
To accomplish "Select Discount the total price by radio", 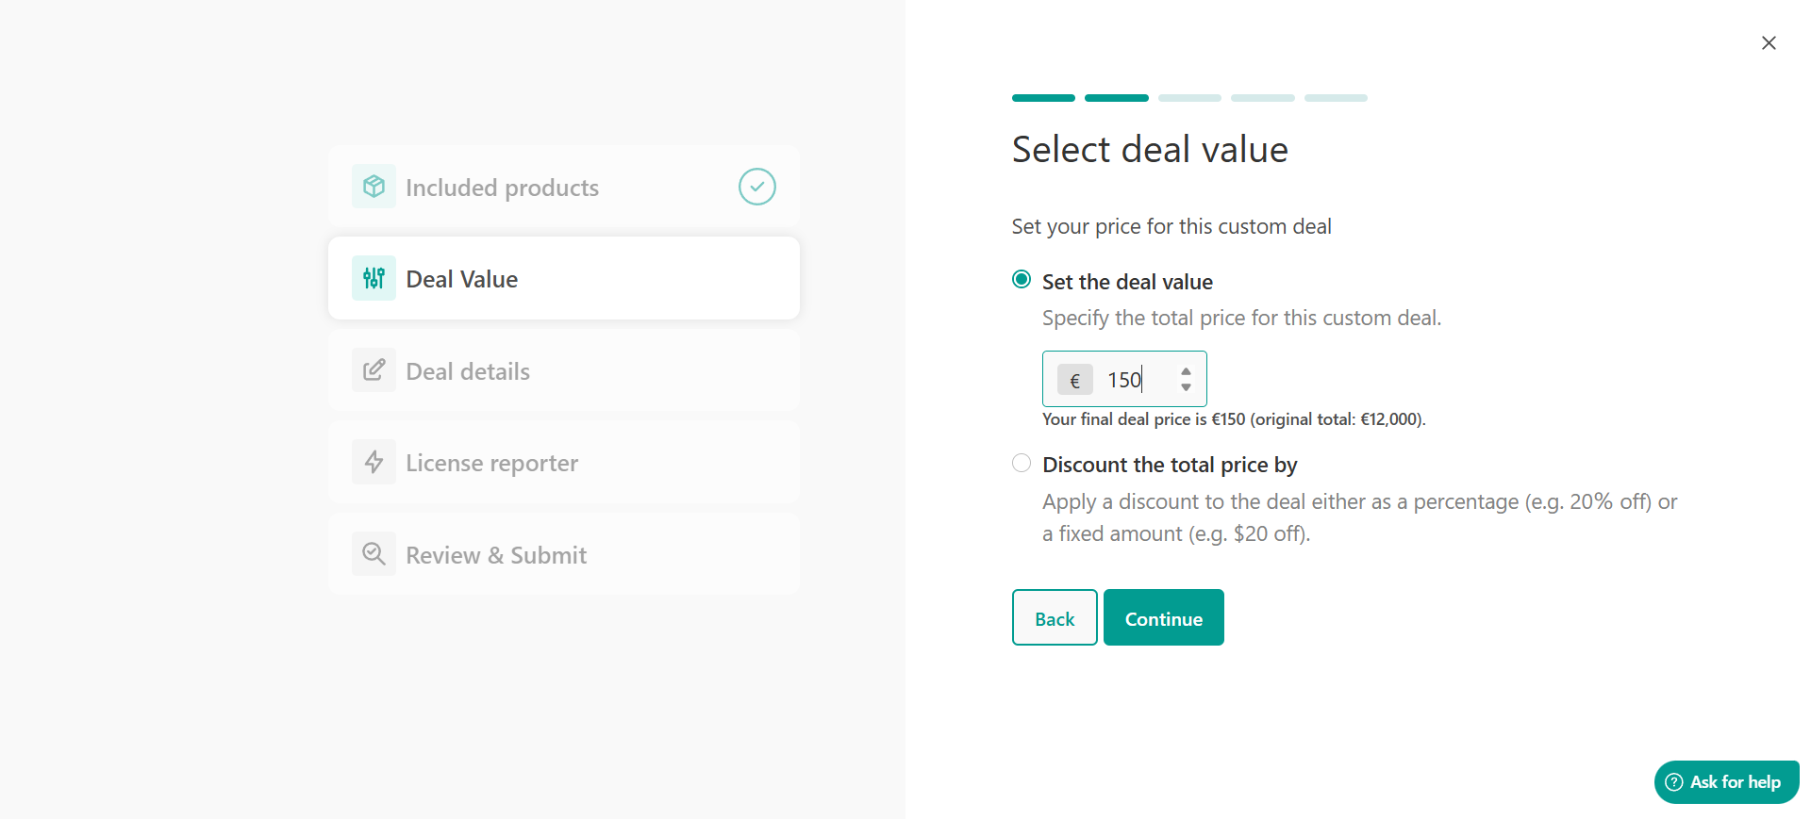I will (x=1022, y=463).
